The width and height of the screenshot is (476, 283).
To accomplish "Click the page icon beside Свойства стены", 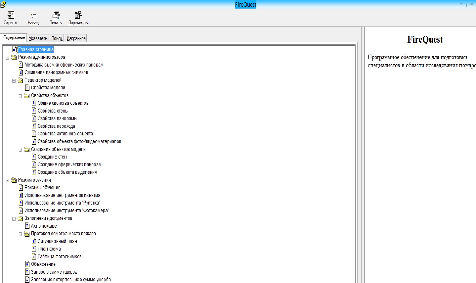I will click(x=34, y=111).
